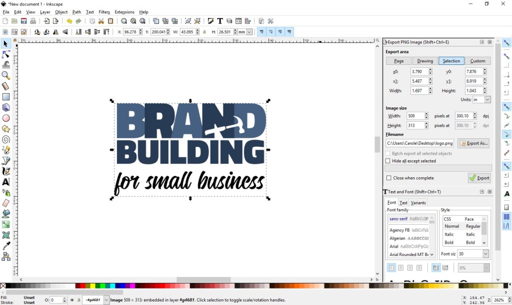Toggle current layer visibility eye icon
Screen dimensions: 512x305
[x=72, y=300]
